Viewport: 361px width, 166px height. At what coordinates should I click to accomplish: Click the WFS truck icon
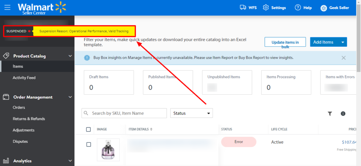243,7
